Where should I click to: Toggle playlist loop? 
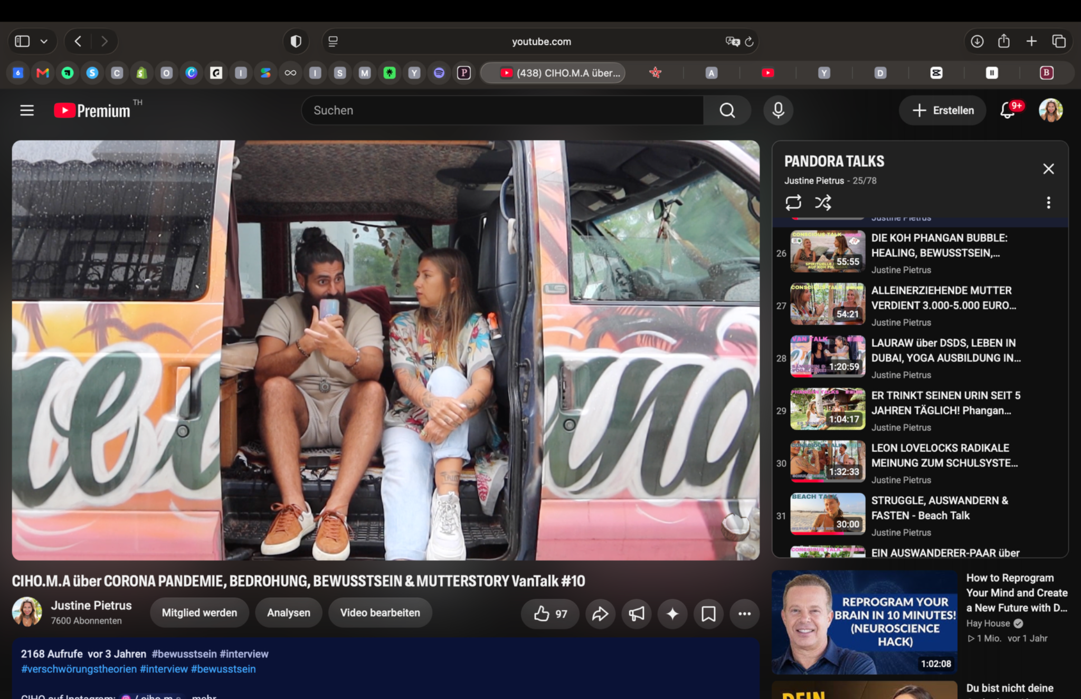793,203
